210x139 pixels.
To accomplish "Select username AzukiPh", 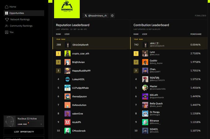I will click(77, 122).
